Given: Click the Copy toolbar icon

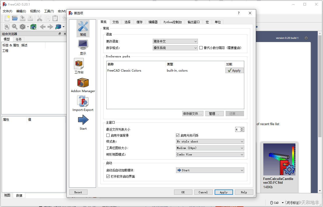Looking at the screenshot, I should coord(47,18).
